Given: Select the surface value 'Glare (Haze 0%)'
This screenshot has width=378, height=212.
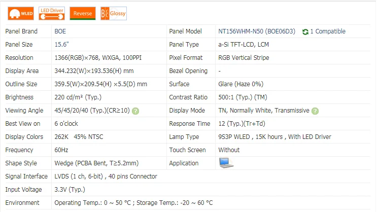Looking at the screenshot, I should (241, 84).
